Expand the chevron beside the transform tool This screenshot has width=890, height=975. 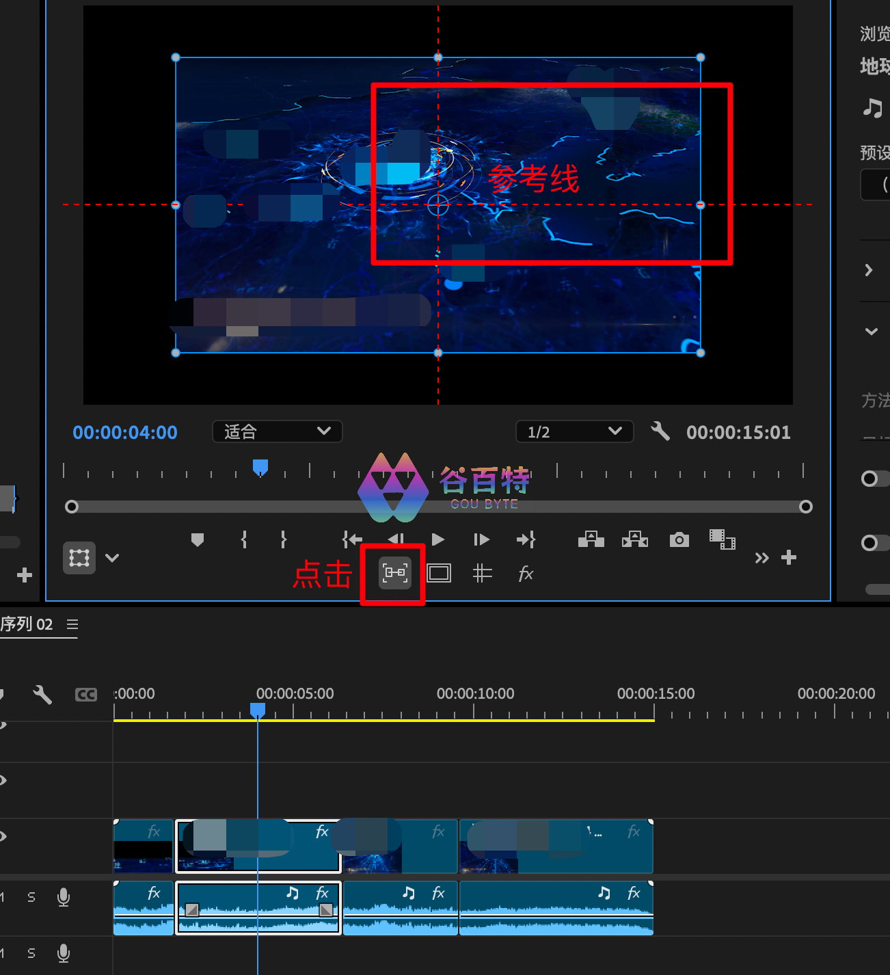[112, 558]
